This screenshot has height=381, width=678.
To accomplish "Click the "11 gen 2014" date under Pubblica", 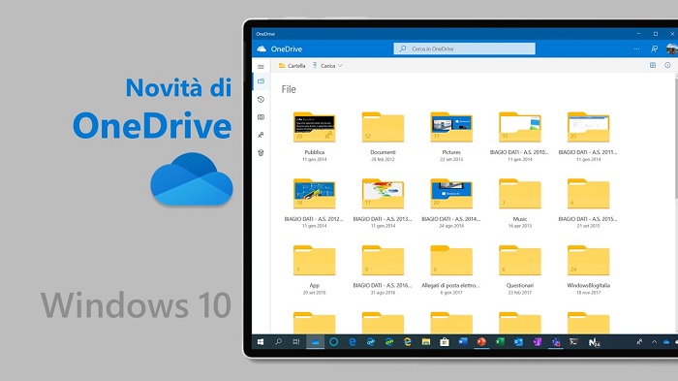I will point(315,159).
